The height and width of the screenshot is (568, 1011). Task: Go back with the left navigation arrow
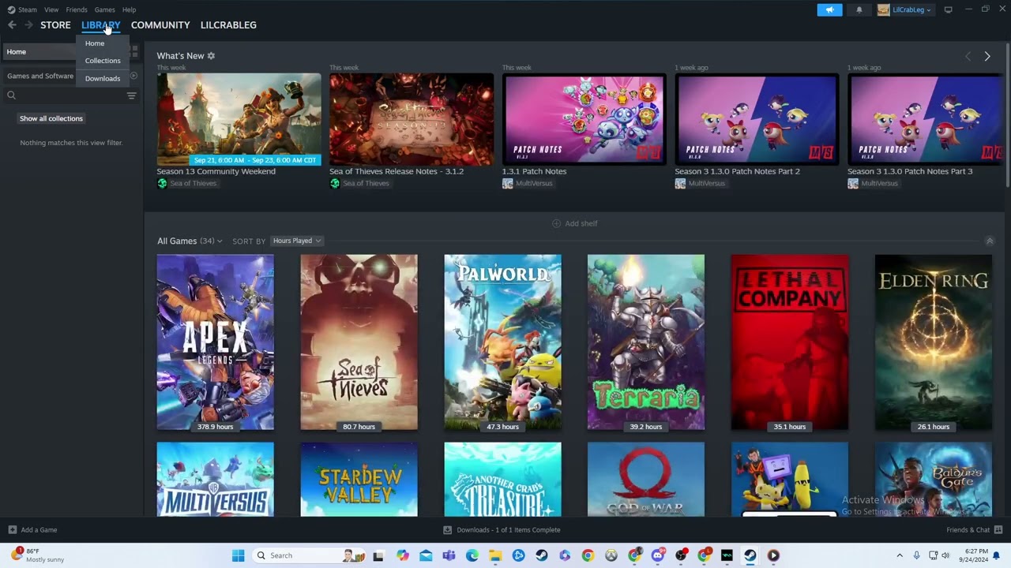coord(12,25)
